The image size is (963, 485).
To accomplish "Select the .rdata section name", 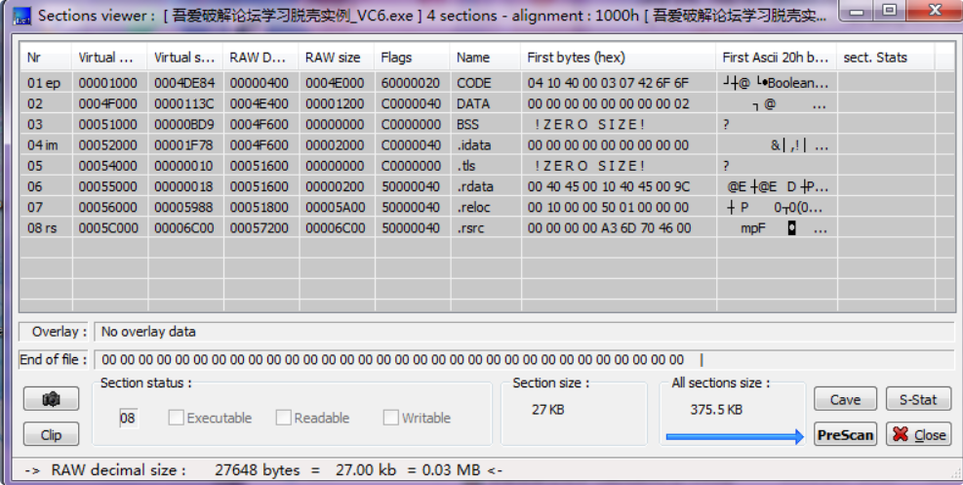I will (x=475, y=186).
